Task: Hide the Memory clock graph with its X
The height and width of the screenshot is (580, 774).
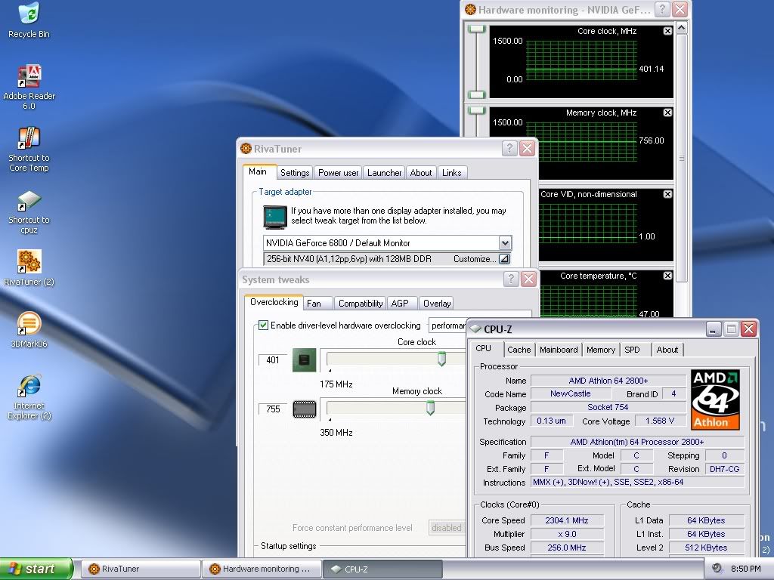Action: click(x=667, y=113)
